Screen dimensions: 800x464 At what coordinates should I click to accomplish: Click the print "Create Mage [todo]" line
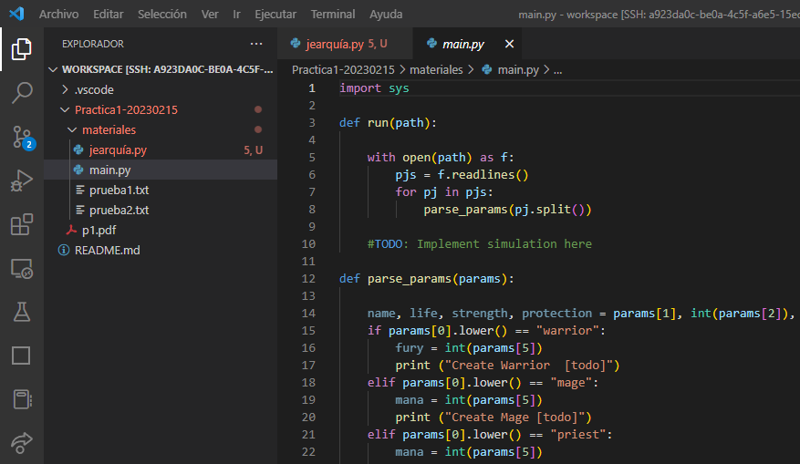(493, 418)
